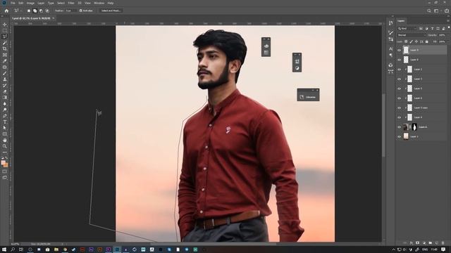The image size is (451, 253).
Task: Select the Move tool
Action: point(5,25)
